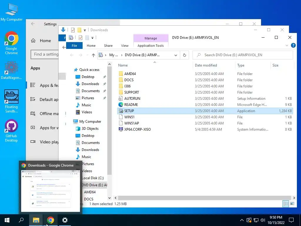Click the Explorer help question mark icon
Screen dimensions: 301x226
[293, 45]
